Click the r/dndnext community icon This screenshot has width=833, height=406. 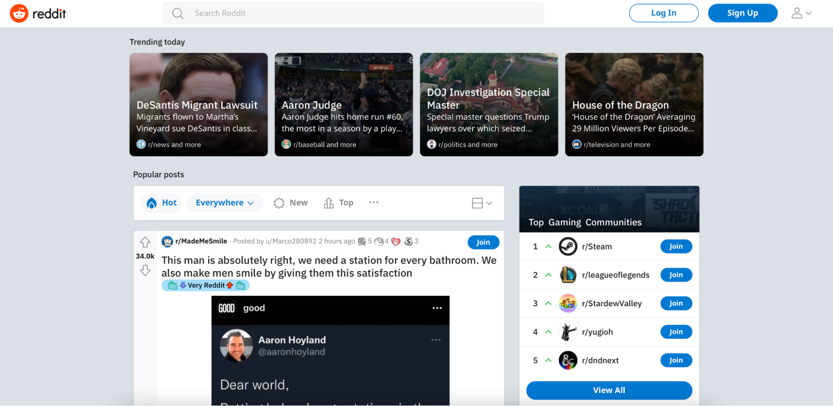click(x=568, y=361)
